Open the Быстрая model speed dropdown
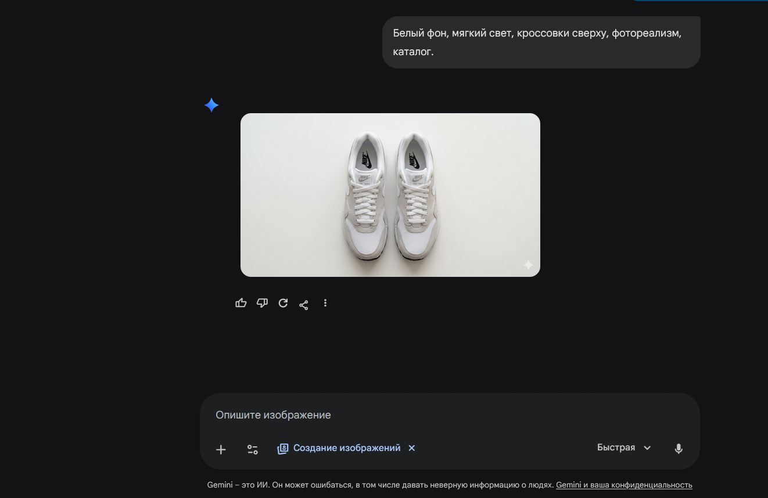This screenshot has height=498, width=768. (616, 447)
